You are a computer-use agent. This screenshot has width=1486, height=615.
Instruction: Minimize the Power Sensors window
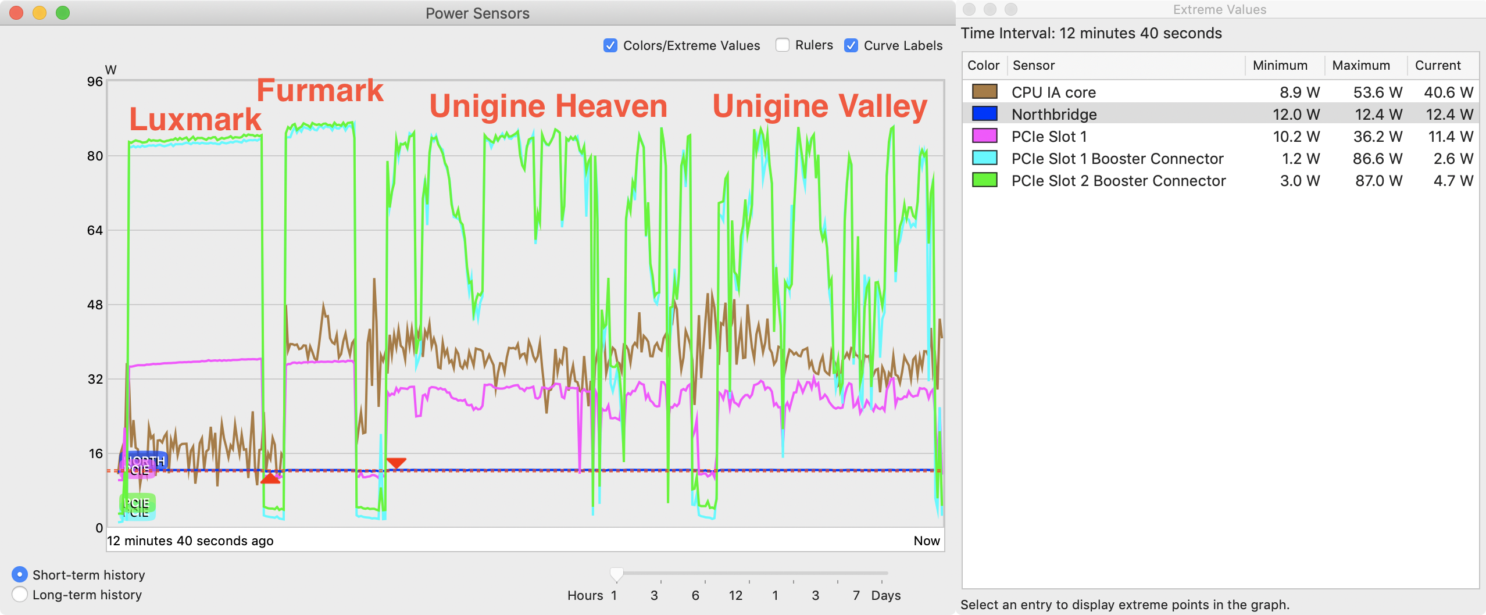40,13
